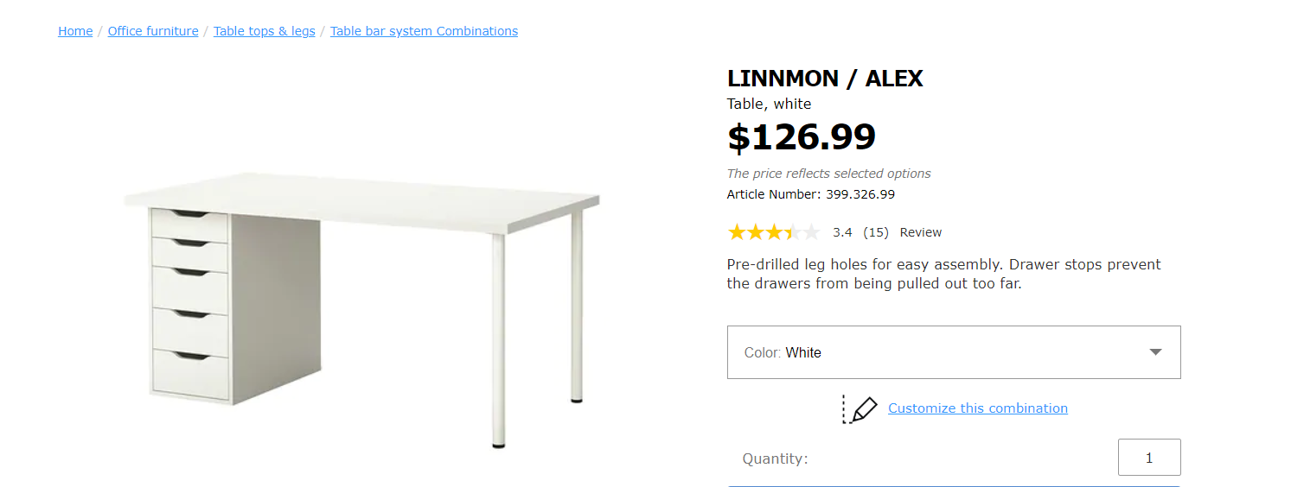Click the Customize this combination link
This screenshot has width=1291, height=487.
pyautogui.click(x=977, y=408)
